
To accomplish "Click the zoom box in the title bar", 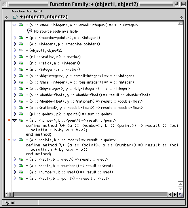I will (177, 4).
